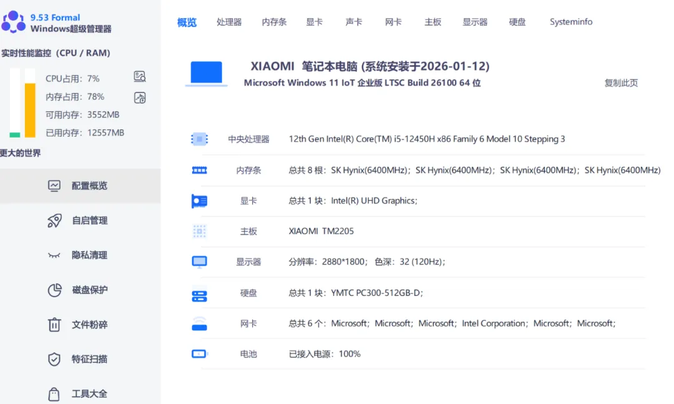Click the bag icon for 工具大全
Screen dimensions: 674x404
(54, 393)
